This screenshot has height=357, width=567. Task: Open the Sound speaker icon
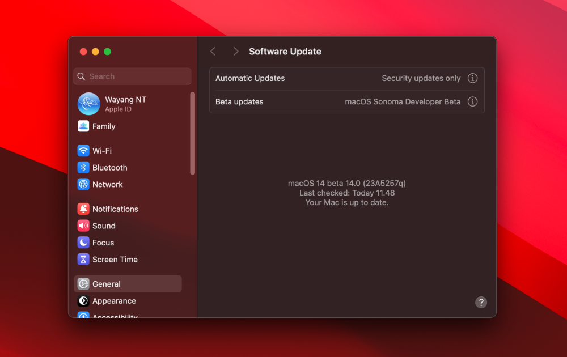(83, 226)
